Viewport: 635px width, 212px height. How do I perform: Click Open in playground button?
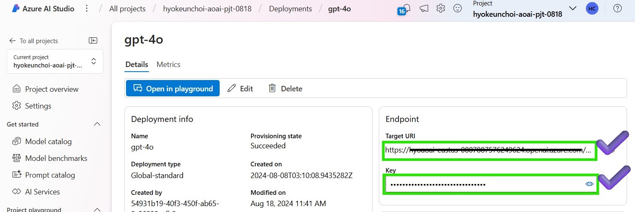click(x=173, y=88)
